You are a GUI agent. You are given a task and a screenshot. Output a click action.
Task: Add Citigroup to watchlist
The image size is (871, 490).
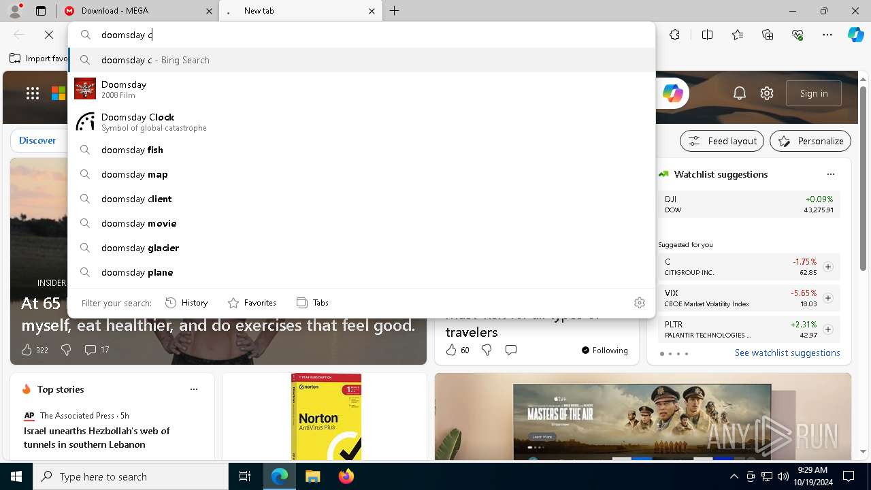pos(828,267)
